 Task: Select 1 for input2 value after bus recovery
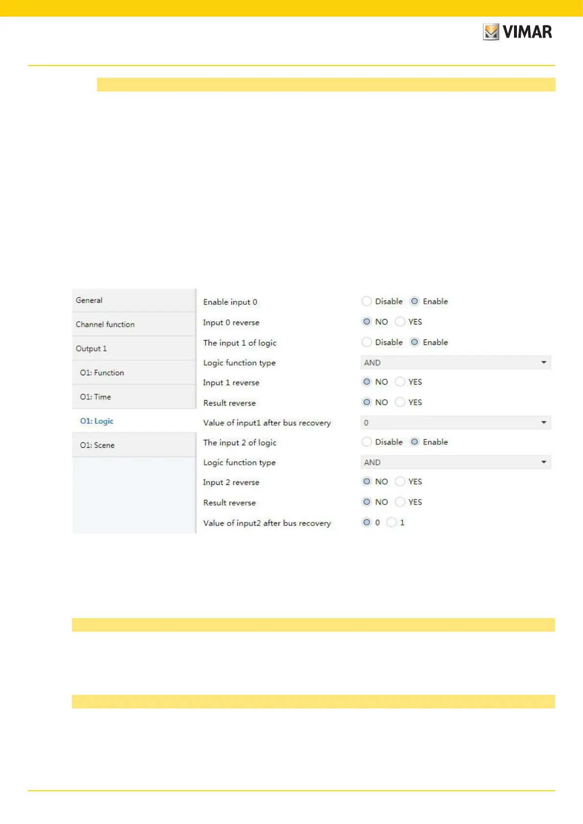pyautogui.click(x=392, y=523)
